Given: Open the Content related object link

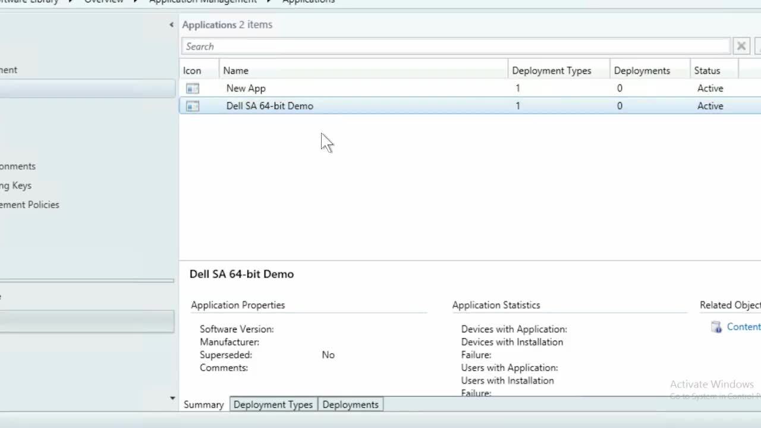Looking at the screenshot, I should (743, 326).
